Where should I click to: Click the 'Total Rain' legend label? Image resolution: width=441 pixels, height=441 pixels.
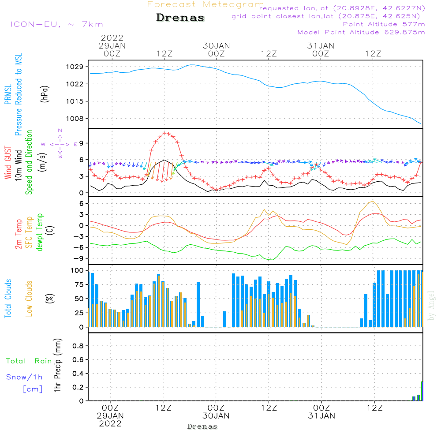[x=29, y=361]
